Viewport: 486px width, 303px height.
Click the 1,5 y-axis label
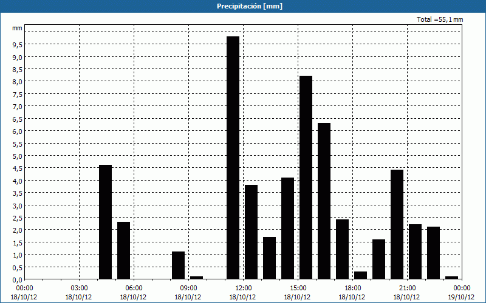[x=18, y=243]
